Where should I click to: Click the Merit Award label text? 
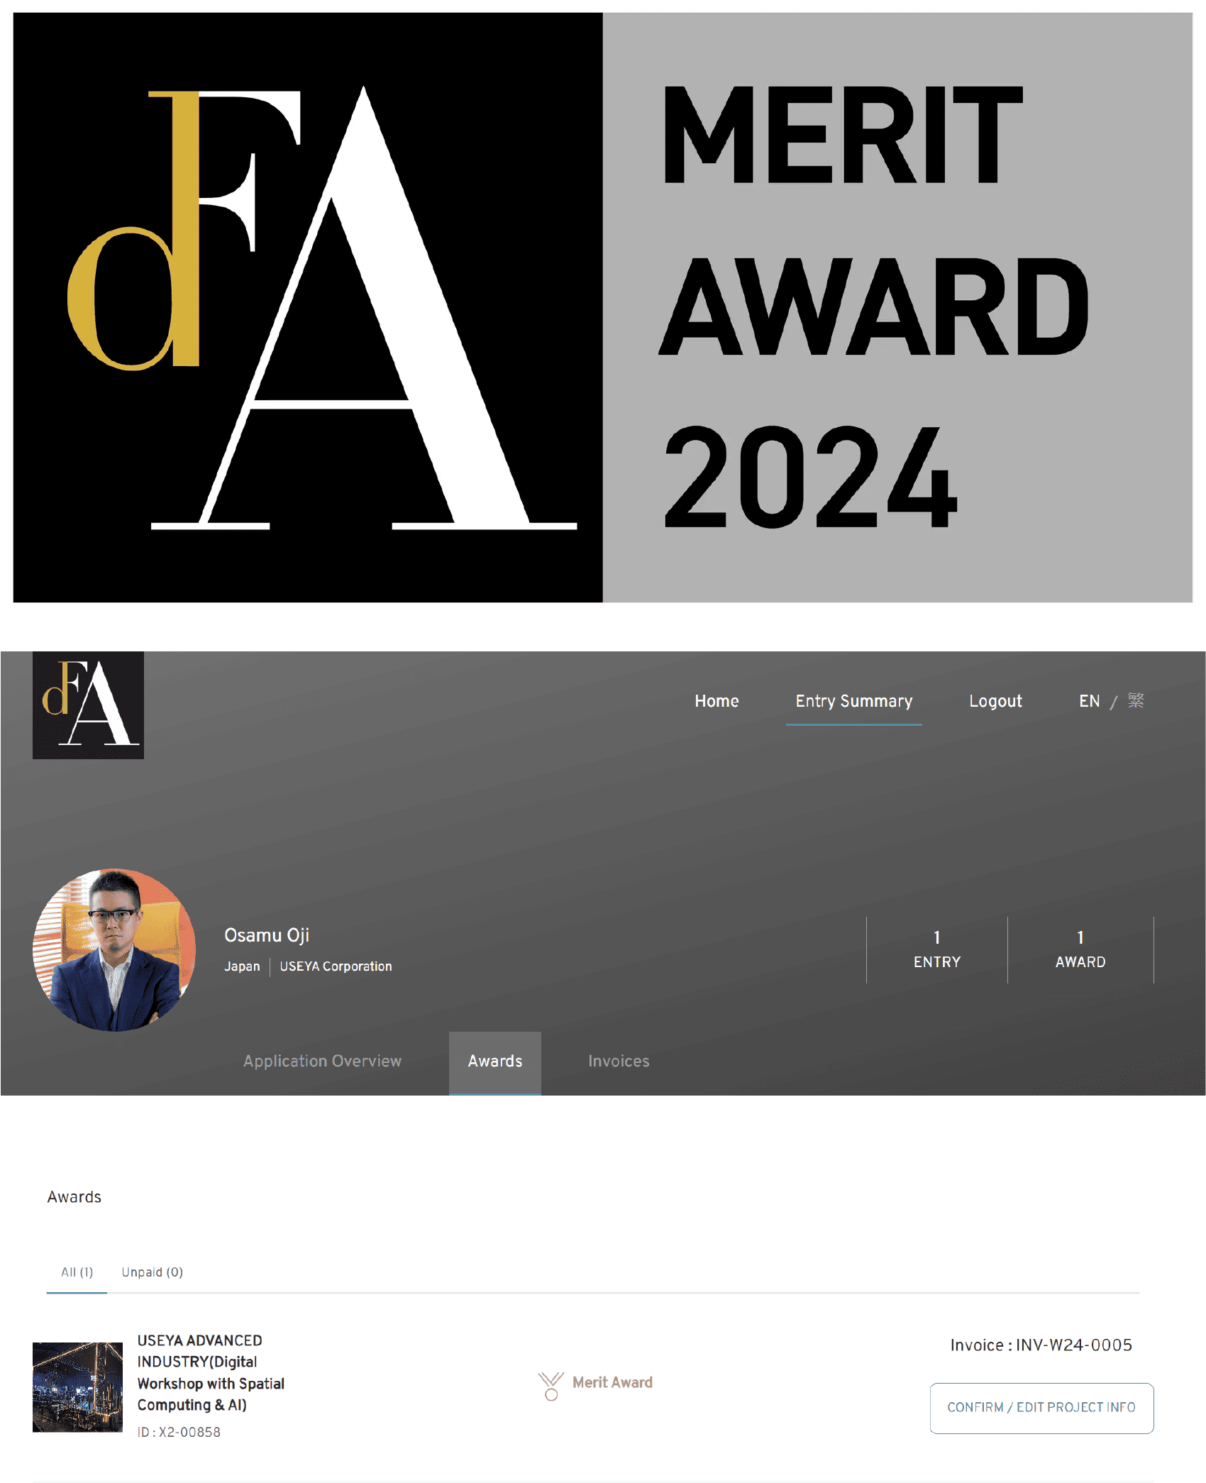click(612, 1382)
